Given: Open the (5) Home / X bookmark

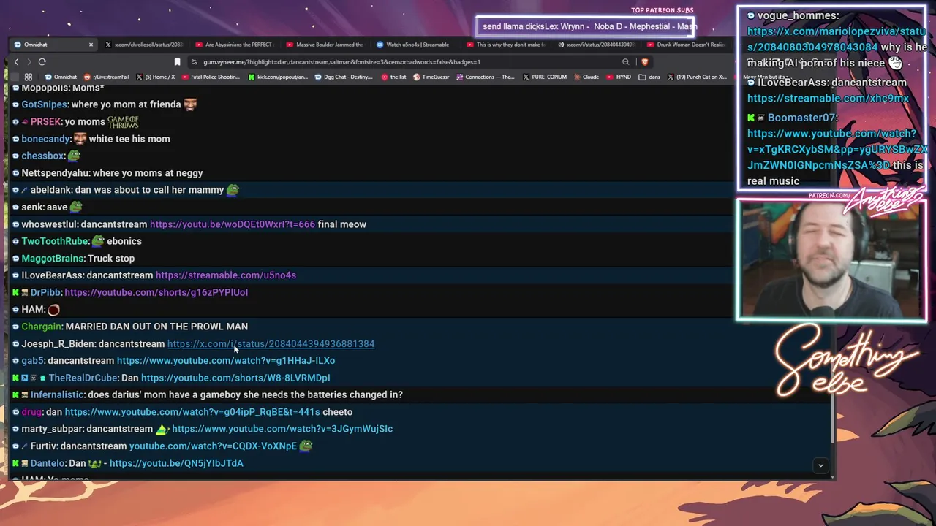Looking at the screenshot, I should tap(156, 77).
